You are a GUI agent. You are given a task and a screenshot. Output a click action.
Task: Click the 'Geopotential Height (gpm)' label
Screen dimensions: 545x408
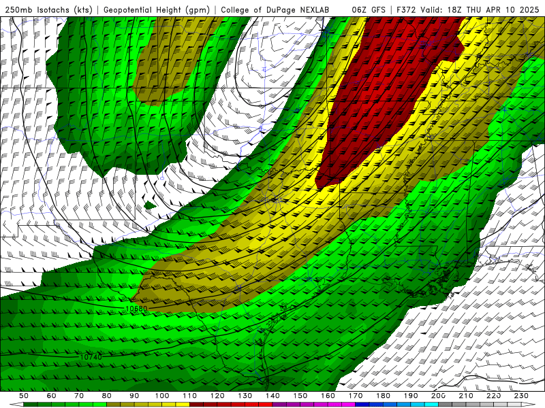click(x=157, y=10)
